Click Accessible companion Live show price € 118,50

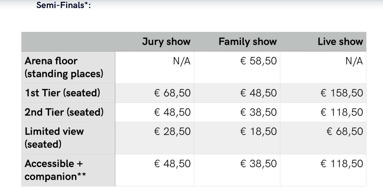[342, 164]
